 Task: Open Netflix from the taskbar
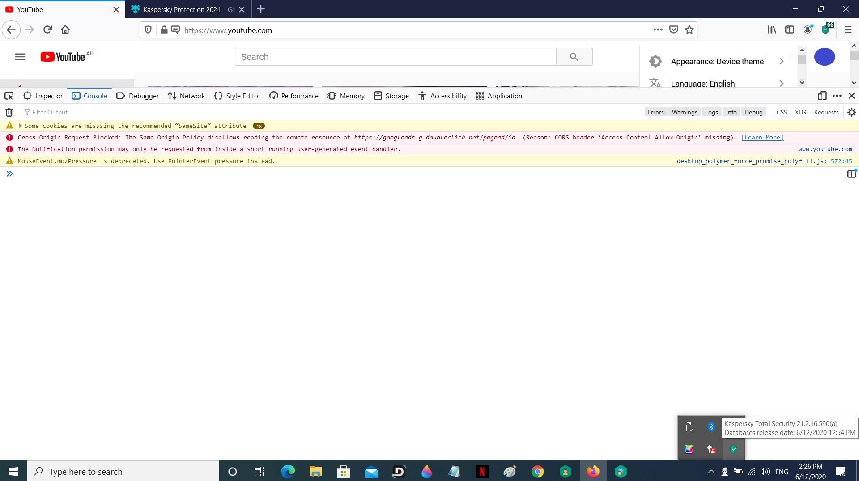pos(482,471)
